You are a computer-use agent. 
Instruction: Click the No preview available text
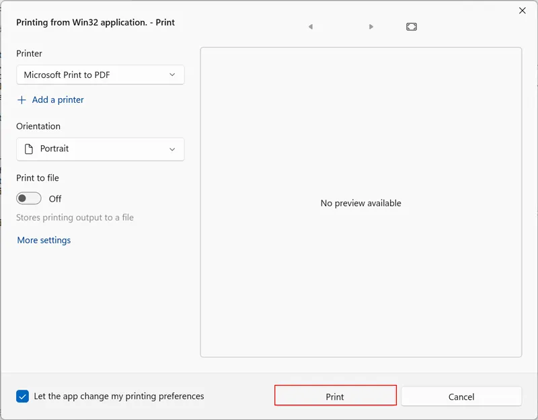pos(360,204)
